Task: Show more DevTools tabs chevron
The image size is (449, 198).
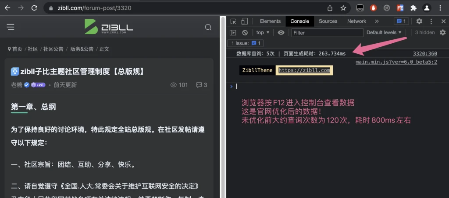Action: (x=377, y=21)
